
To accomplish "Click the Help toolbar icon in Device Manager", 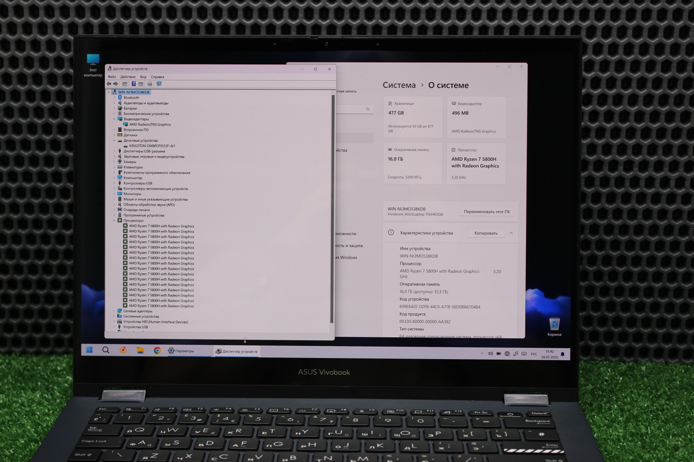I will (134, 84).
